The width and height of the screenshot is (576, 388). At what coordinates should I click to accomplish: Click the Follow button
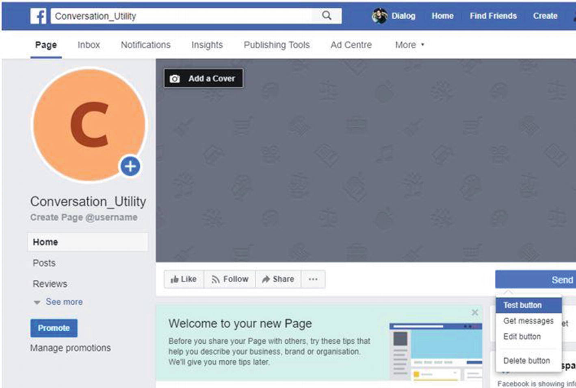click(x=230, y=279)
